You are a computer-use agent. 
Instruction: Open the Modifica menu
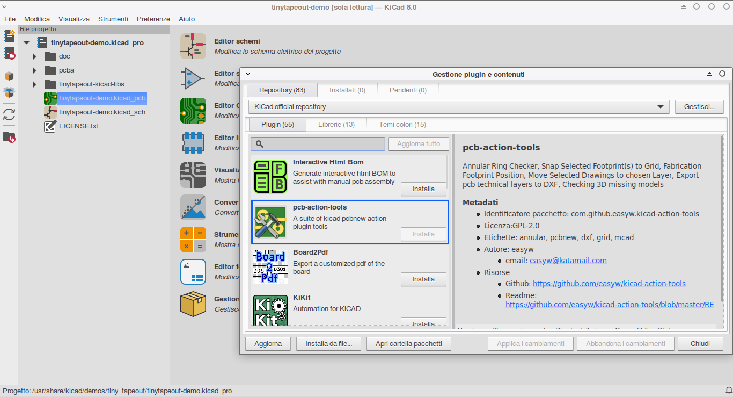click(x=37, y=19)
